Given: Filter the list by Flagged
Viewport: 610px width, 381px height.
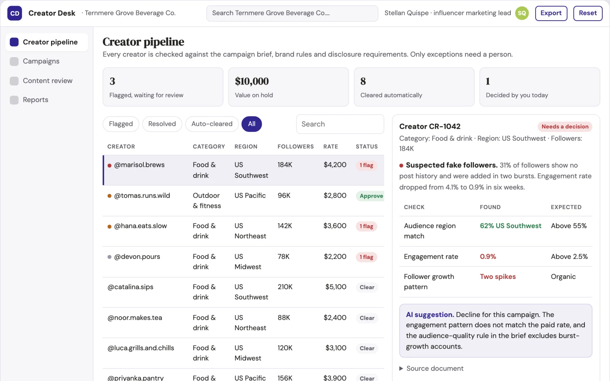Looking at the screenshot, I should [x=121, y=124].
